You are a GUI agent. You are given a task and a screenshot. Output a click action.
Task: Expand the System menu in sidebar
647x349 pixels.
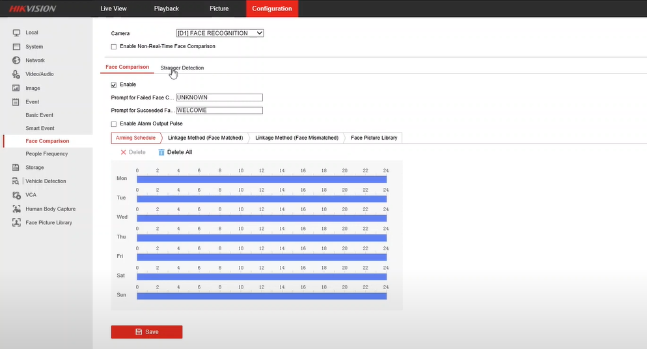[34, 47]
